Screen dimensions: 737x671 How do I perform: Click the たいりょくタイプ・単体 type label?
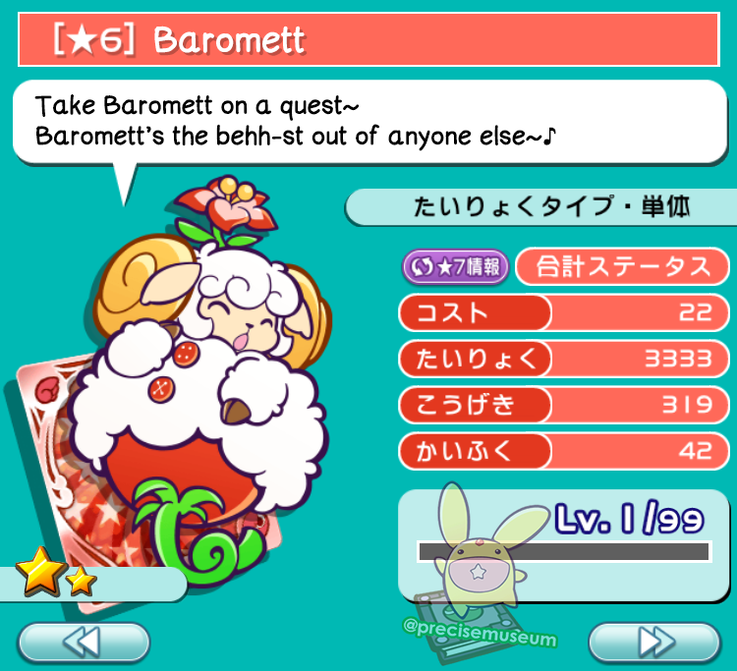[551, 206]
